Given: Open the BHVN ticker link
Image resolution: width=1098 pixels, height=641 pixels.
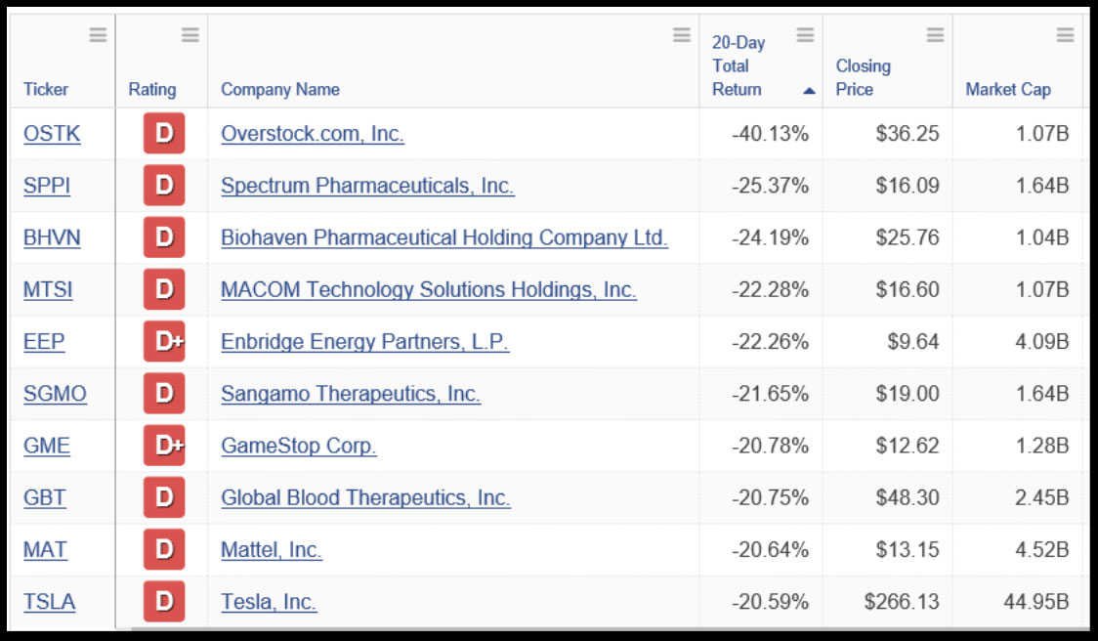Looking at the screenshot, I should 52,237.
